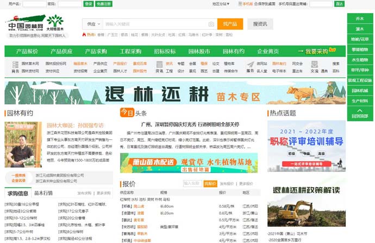Click 保存到桌面 save-to-desktop link

(265, 4)
